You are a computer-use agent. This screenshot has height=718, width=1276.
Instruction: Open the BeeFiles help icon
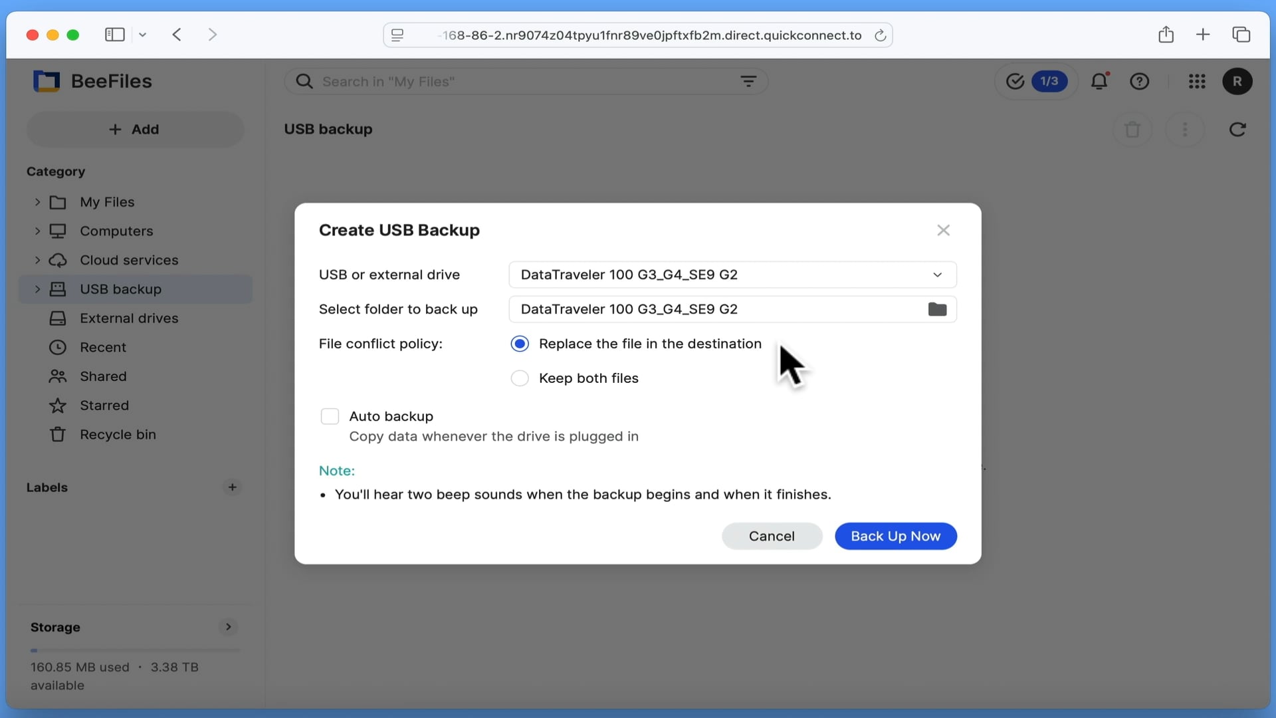click(1140, 81)
